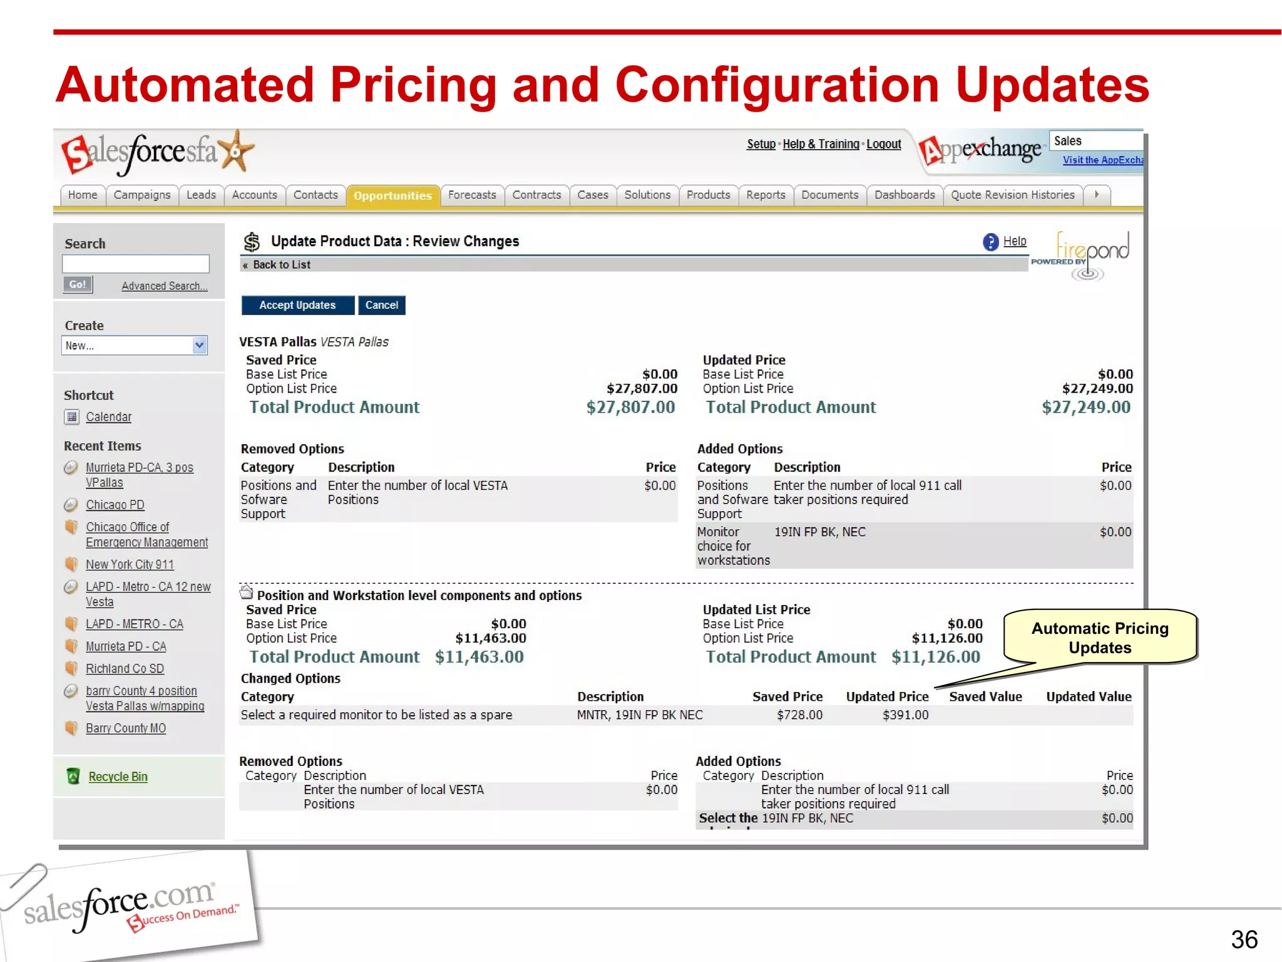Click the dollar-sign Update Product Data icon

pos(252,242)
